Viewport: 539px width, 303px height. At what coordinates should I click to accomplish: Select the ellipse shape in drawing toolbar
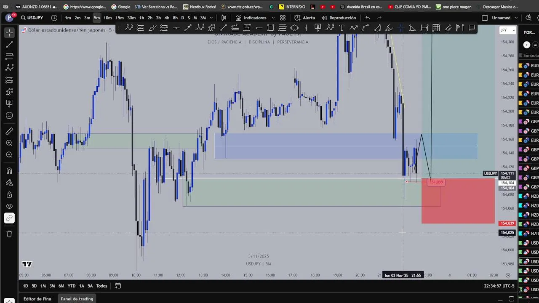tap(294, 28)
